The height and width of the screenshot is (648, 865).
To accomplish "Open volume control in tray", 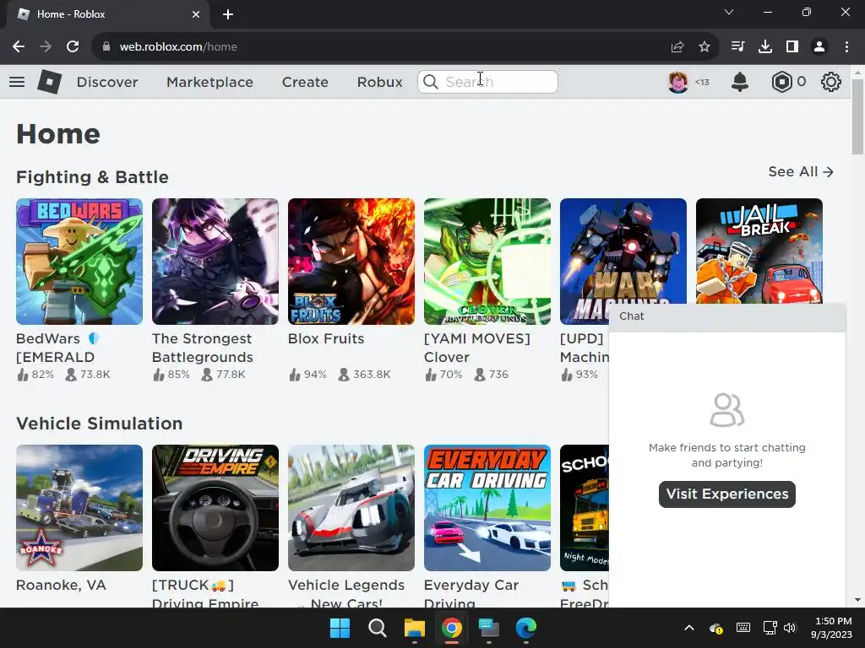I will tap(790, 628).
